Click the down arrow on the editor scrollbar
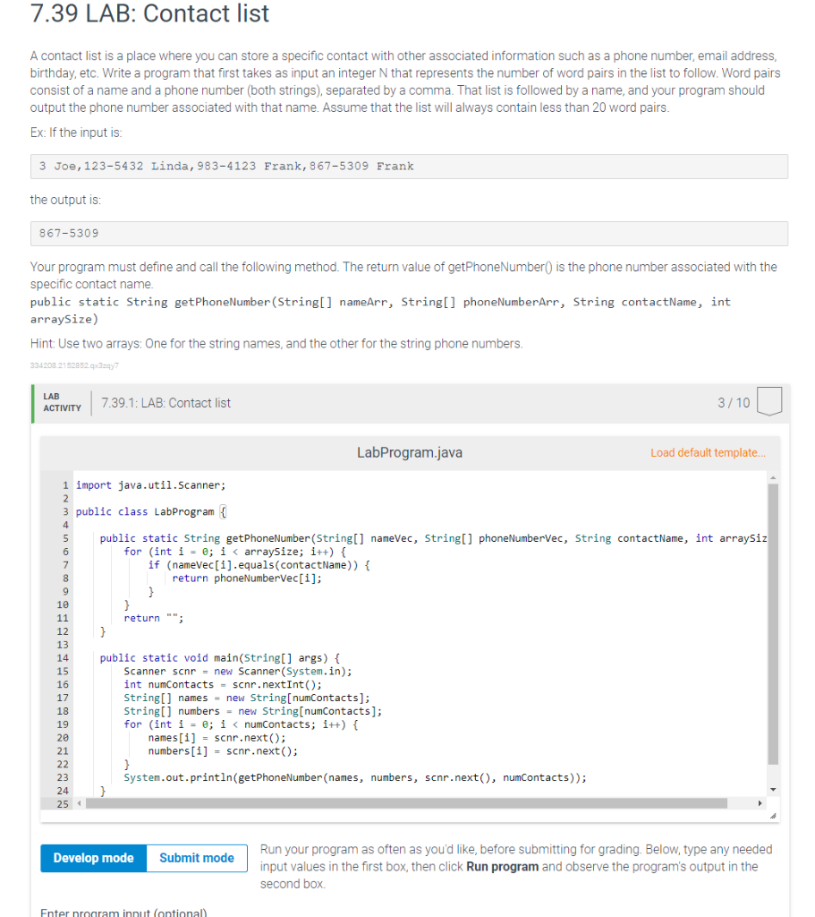815x917 pixels. tap(771, 789)
